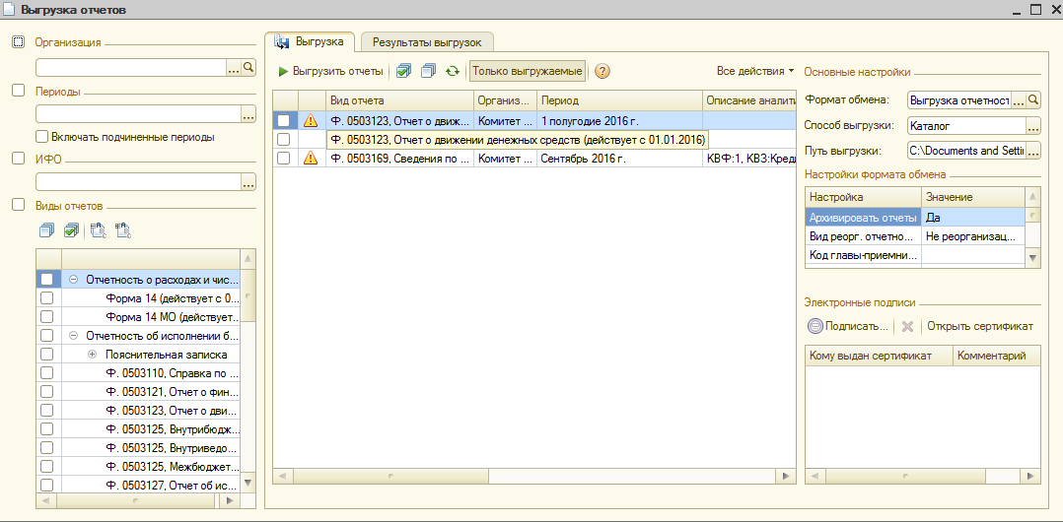1063x522 pixels.
Task: Select the Код главы-приемни... setting row
Action: pos(914,255)
